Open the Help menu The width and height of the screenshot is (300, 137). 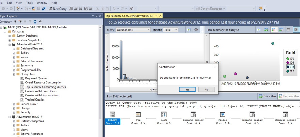54,3
